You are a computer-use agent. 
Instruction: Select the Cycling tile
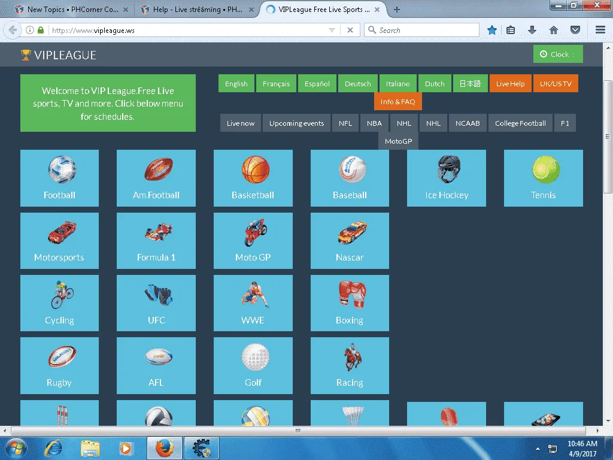coord(59,303)
